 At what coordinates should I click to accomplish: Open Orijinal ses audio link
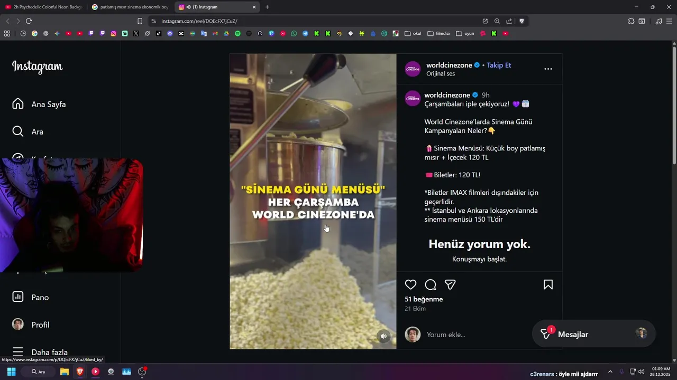(441, 74)
